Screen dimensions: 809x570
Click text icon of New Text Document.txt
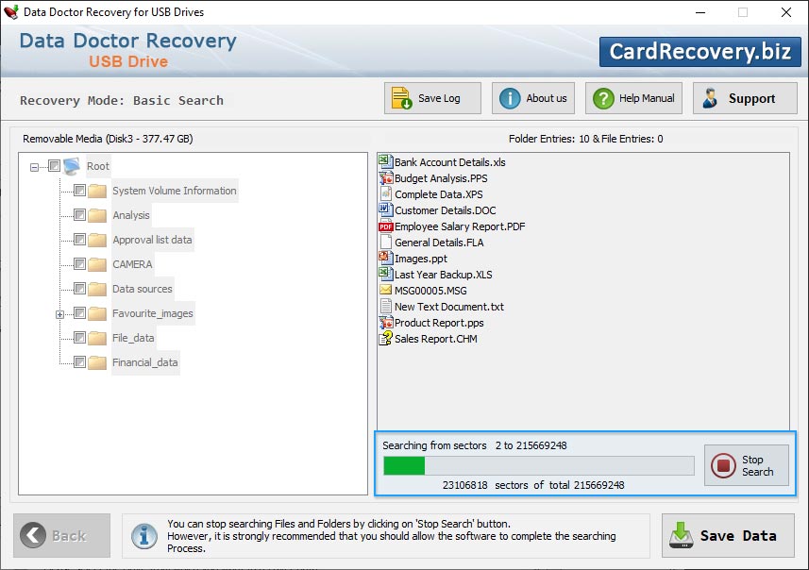click(386, 307)
